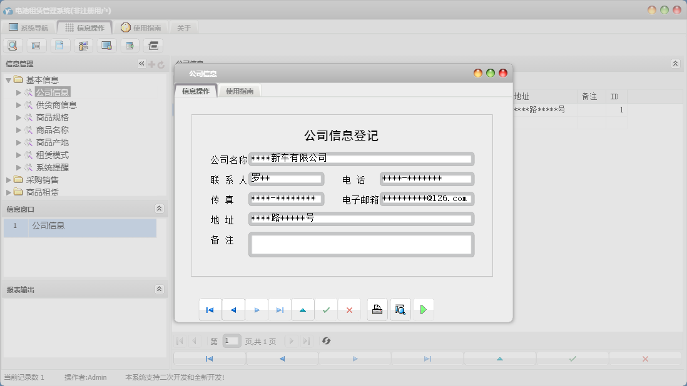Jump to first record in dialog toolbar
Image resolution: width=687 pixels, height=386 pixels.
(210, 310)
